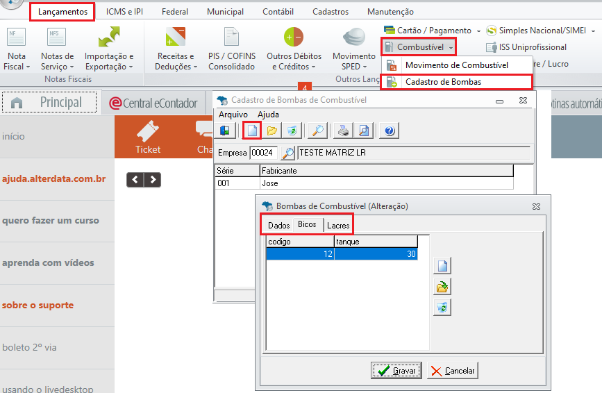
Task: Click the TESTE MATRIZ LR company name field
Action: click(x=414, y=153)
